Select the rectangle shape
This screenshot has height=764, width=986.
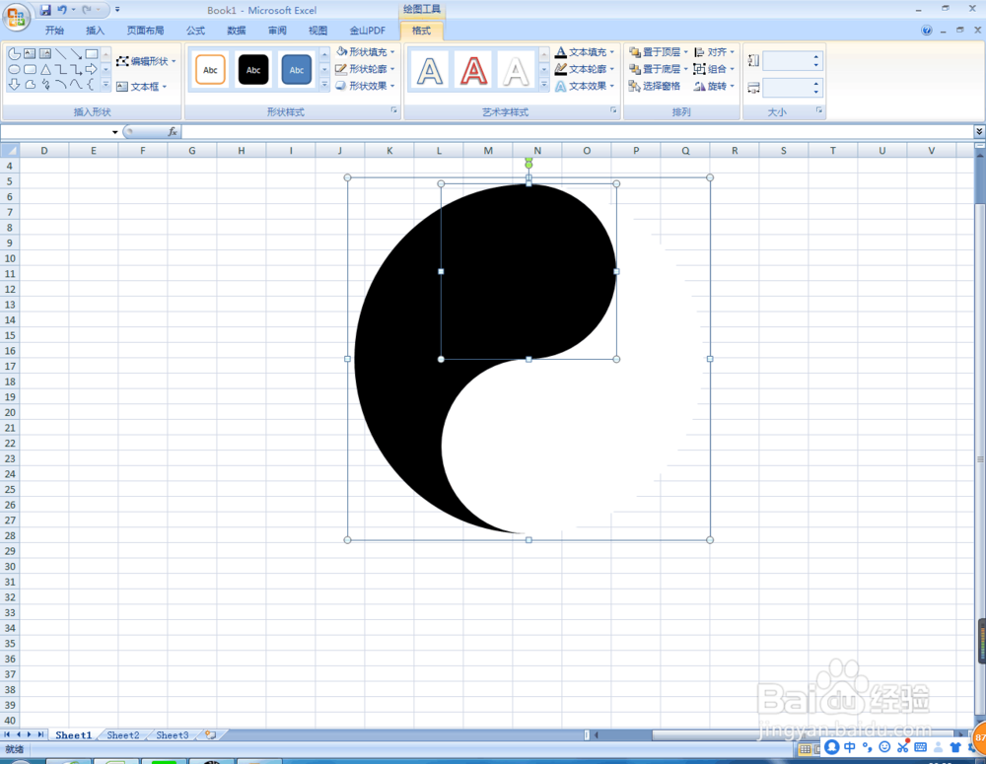pos(92,54)
